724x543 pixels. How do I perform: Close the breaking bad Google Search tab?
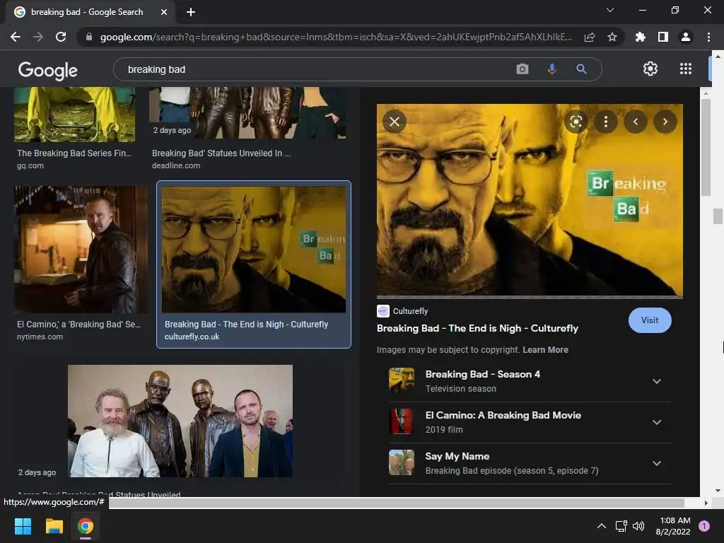click(164, 12)
